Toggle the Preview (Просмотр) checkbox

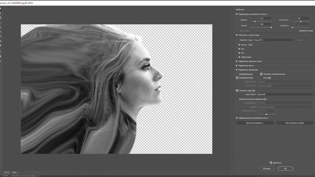[x=271, y=163]
